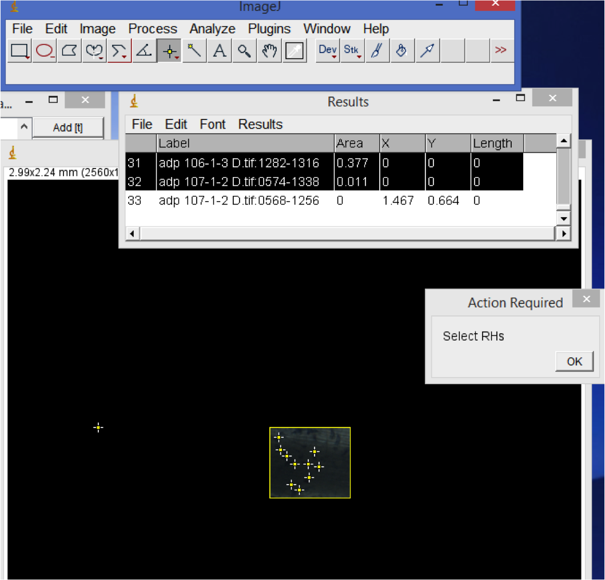Select row 32 adp 107-1-2 D.tif:0574-1338

coord(324,182)
